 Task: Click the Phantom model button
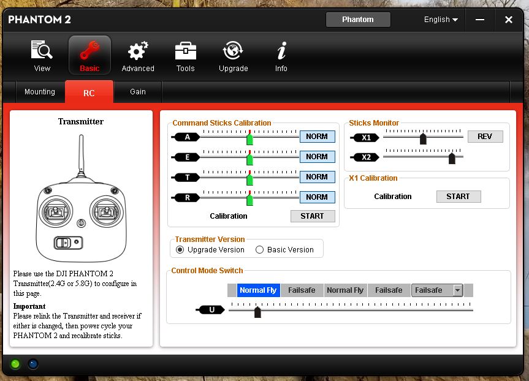[x=358, y=20]
